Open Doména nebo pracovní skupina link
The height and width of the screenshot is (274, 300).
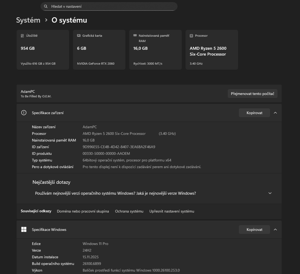83,211
